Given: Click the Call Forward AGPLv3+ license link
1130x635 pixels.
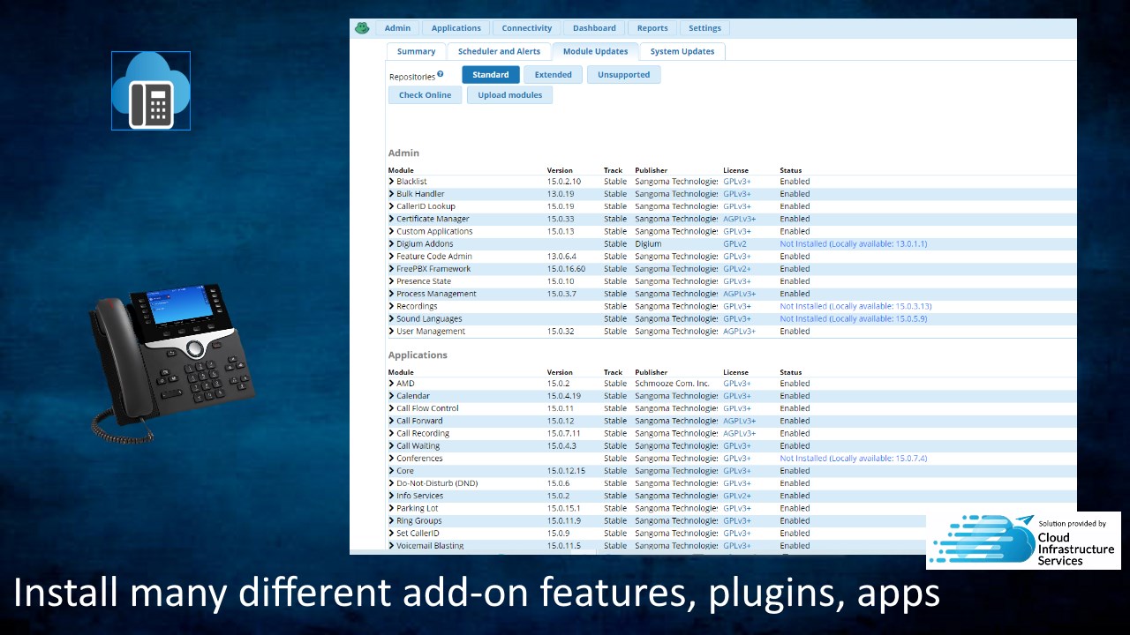Looking at the screenshot, I should pos(740,421).
